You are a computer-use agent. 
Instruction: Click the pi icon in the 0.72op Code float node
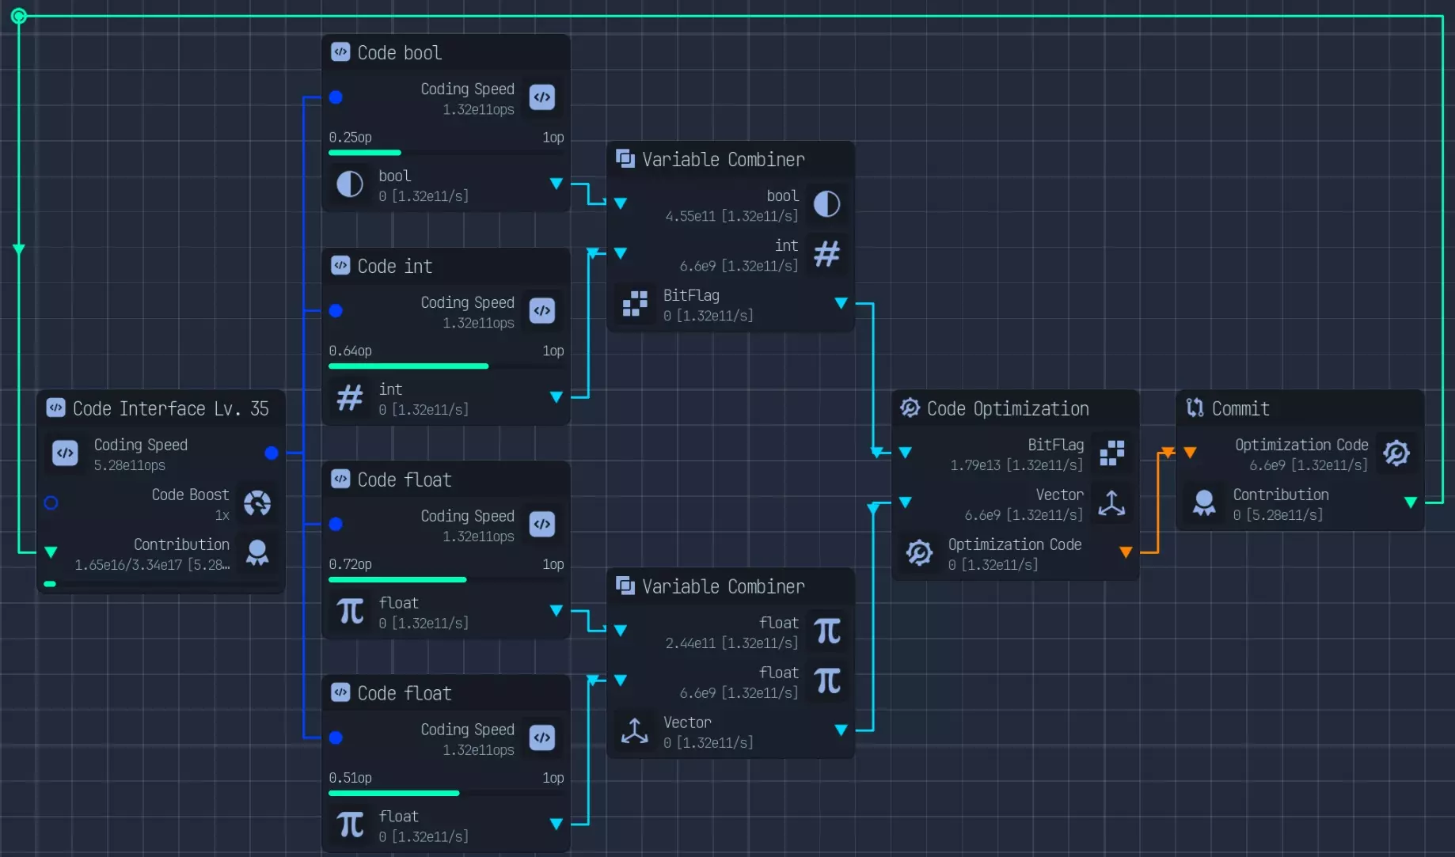tap(350, 611)
